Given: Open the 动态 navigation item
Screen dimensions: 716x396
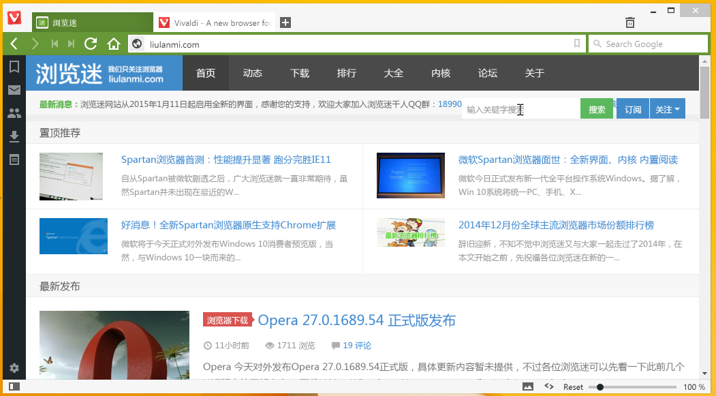Looking at the screenshot, I should point(253,73).
